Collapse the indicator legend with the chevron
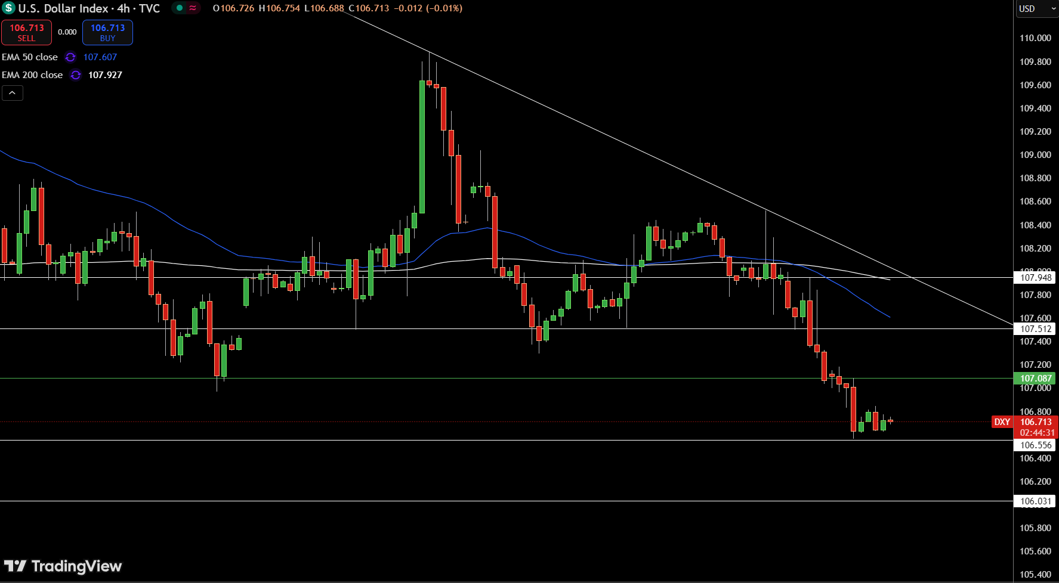Viewport: 1059px width, 583px height. 13,93
